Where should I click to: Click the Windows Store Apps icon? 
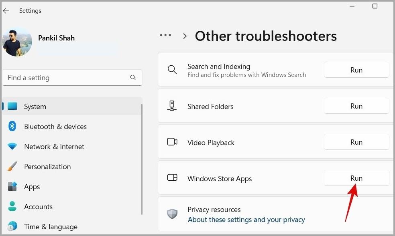pyautogui.click(x=172, y=178)
